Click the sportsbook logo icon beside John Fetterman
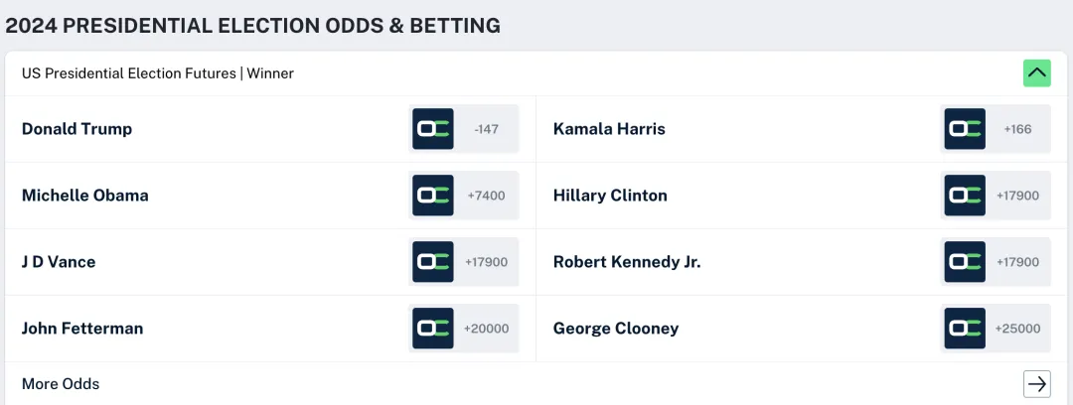This screenshot has width=1073, height=405. (x=433, y=329)
